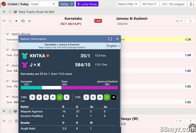
Task: Select Jammu & Kashmir odds 1.30
Action: pyautogui.click(x=188, y=40)
